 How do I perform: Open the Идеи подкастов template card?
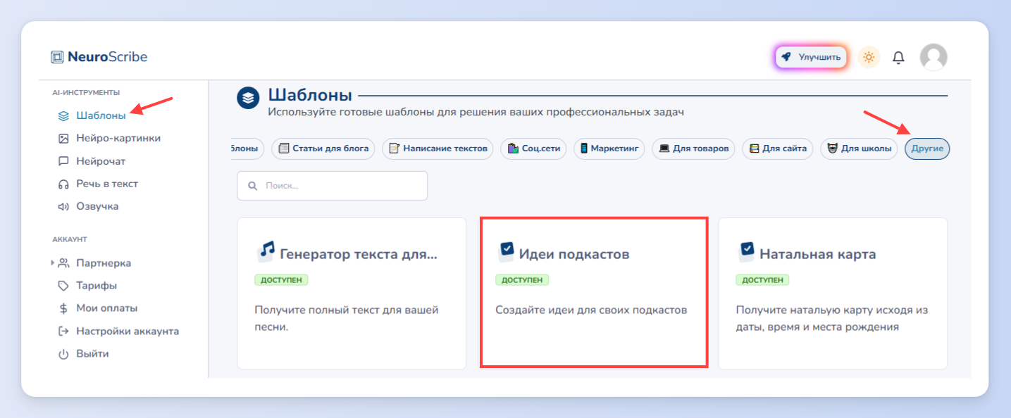pos(593,293)
